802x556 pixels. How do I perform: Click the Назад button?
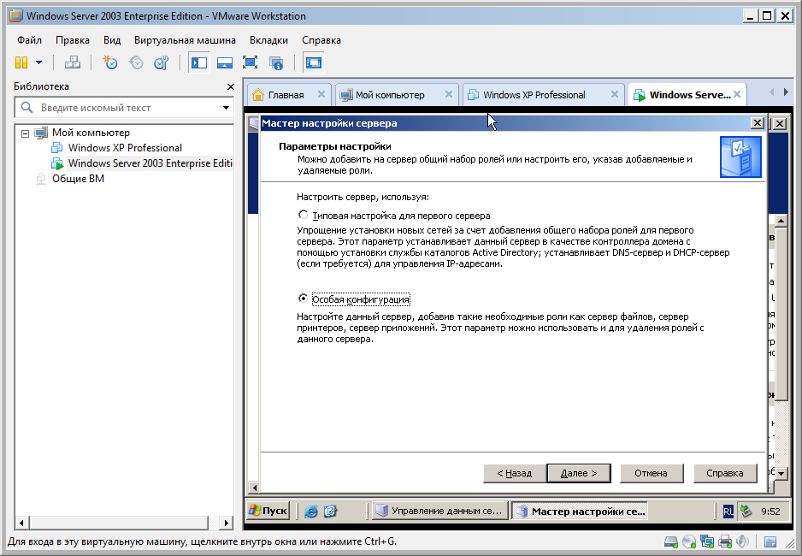click(x=514, y=473)
